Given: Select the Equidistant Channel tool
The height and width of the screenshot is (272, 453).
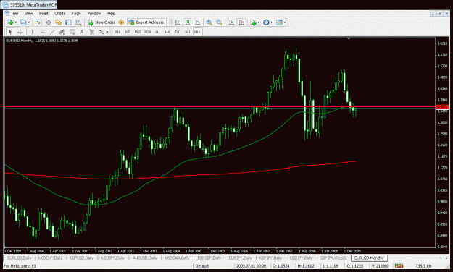Looking at the screenshot, I should tap(62, 32).
